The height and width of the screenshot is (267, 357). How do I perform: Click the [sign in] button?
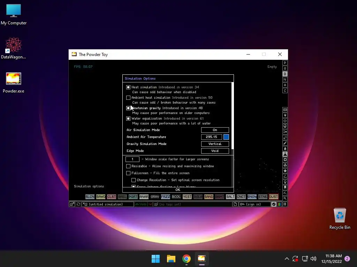tap(255, 204)
